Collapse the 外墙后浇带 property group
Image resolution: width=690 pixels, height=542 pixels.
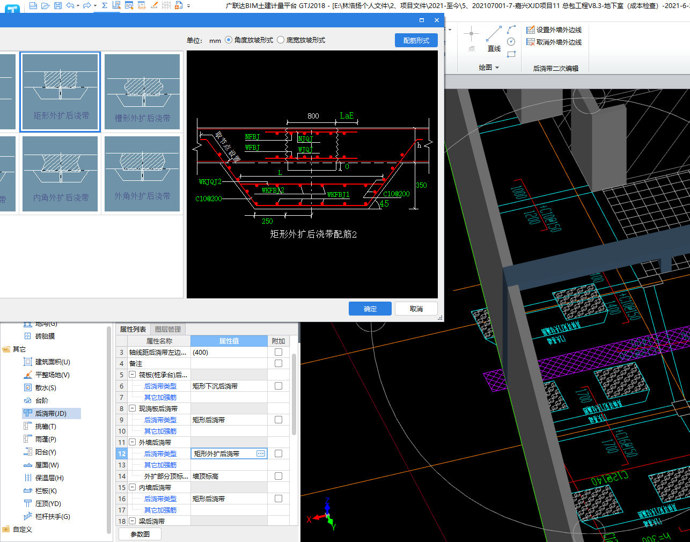(133, 443)
